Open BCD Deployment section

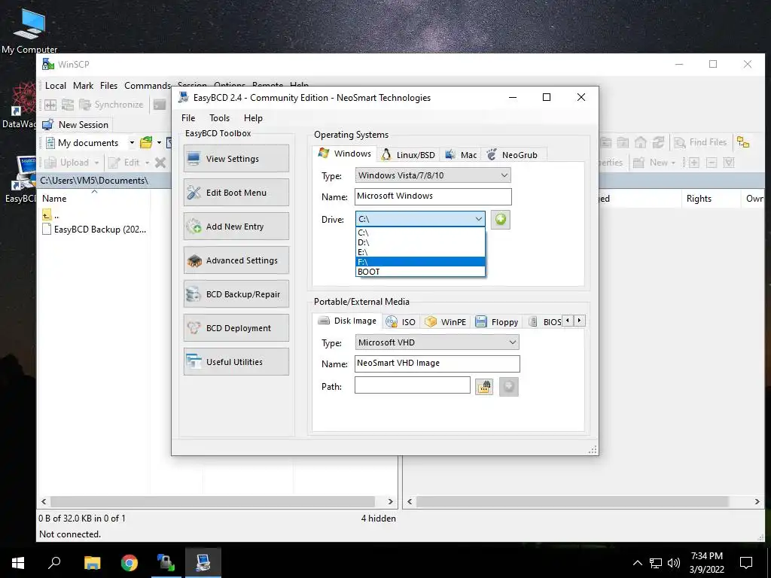[x=236, y=328]
